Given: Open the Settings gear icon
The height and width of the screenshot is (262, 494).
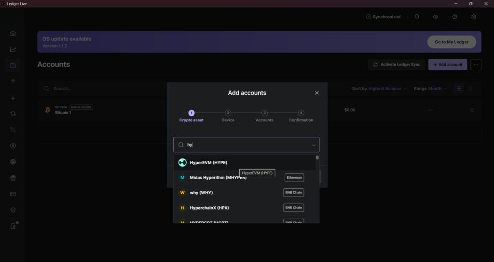Looking at the screenshot, I should (x=474, y=17).
